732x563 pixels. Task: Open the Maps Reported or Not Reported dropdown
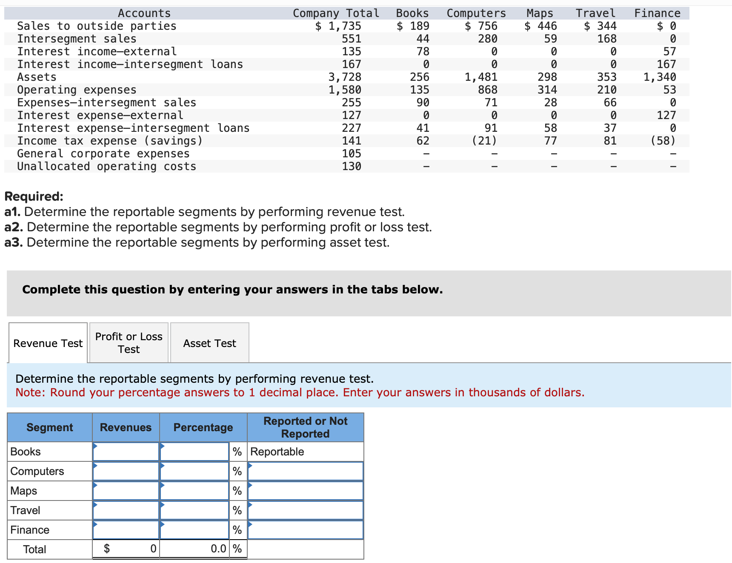point(305,490)
